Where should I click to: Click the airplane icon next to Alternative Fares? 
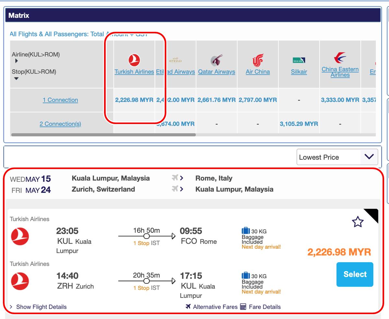tap(188, 307)
